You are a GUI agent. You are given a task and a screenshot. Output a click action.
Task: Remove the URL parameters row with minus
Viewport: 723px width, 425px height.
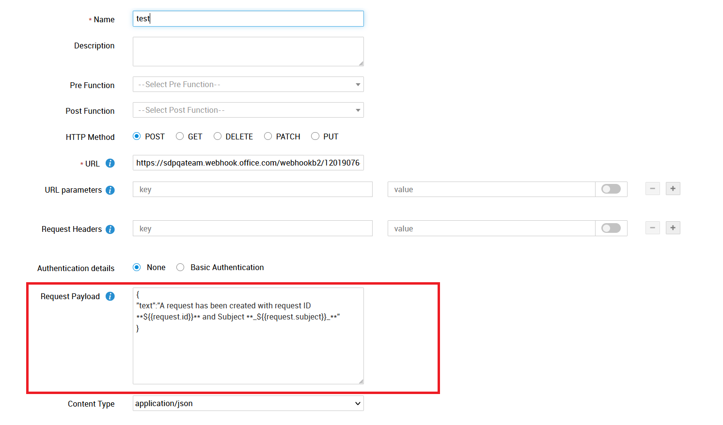coord(652,189)
